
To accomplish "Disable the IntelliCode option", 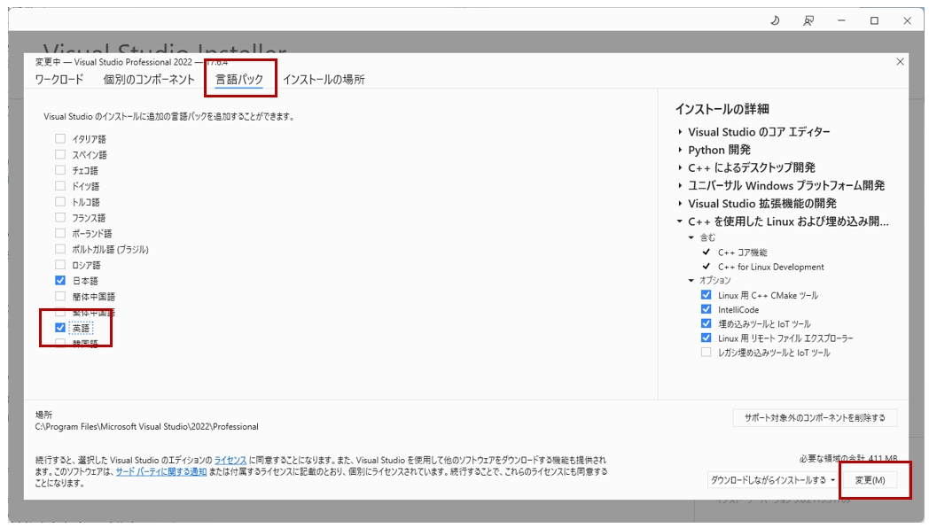I will [x=707, y=309].
